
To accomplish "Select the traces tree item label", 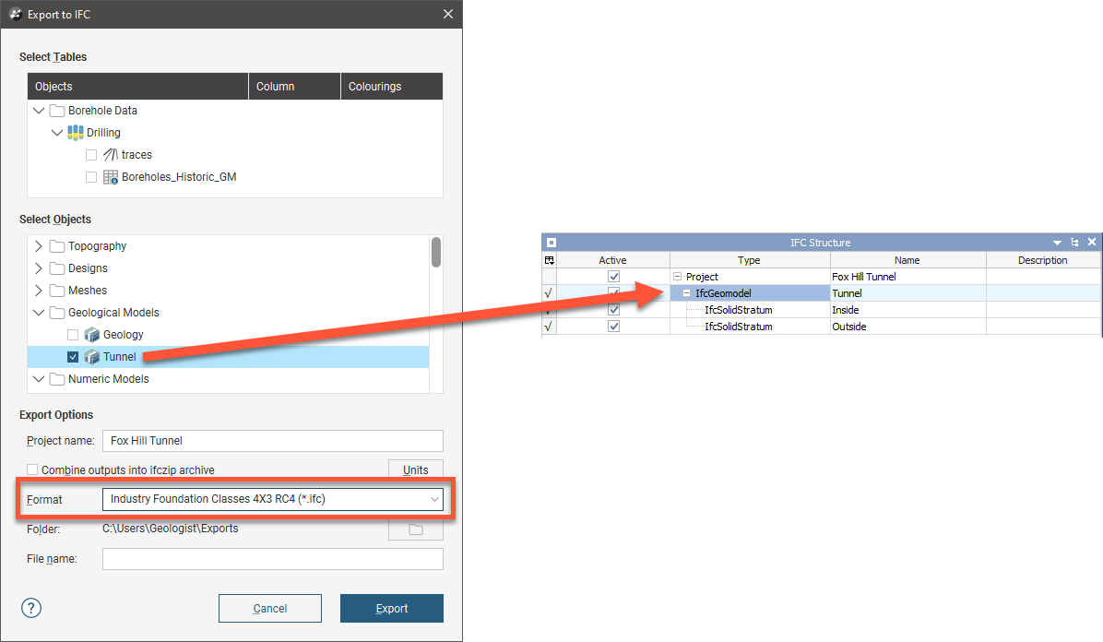I will (x=136, y=155).
